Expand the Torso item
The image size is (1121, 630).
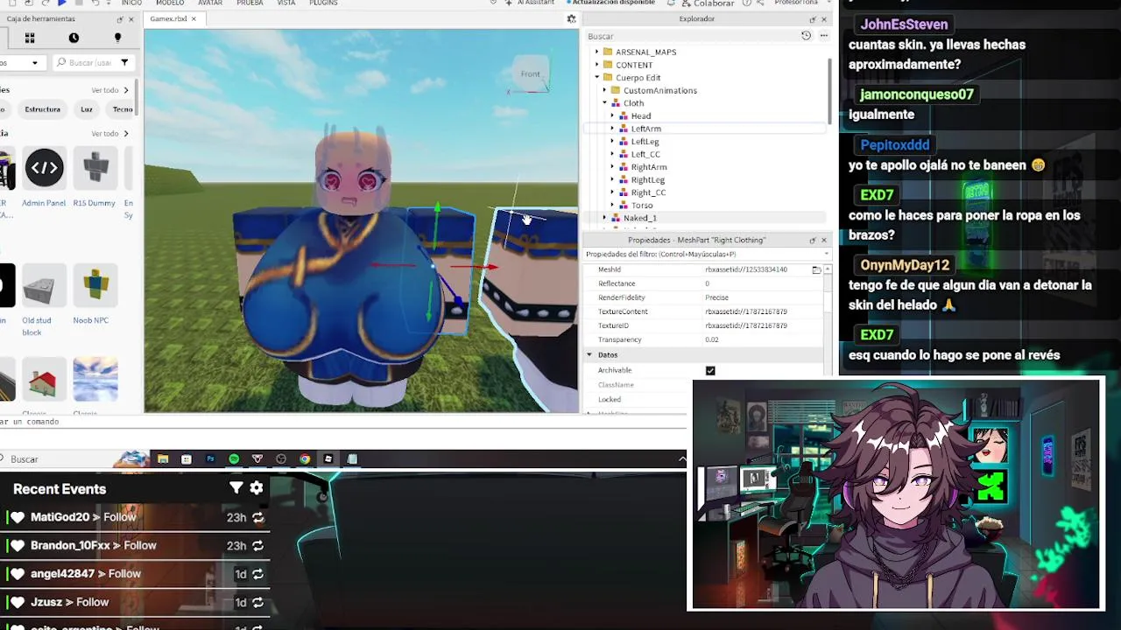coord(612,205)
